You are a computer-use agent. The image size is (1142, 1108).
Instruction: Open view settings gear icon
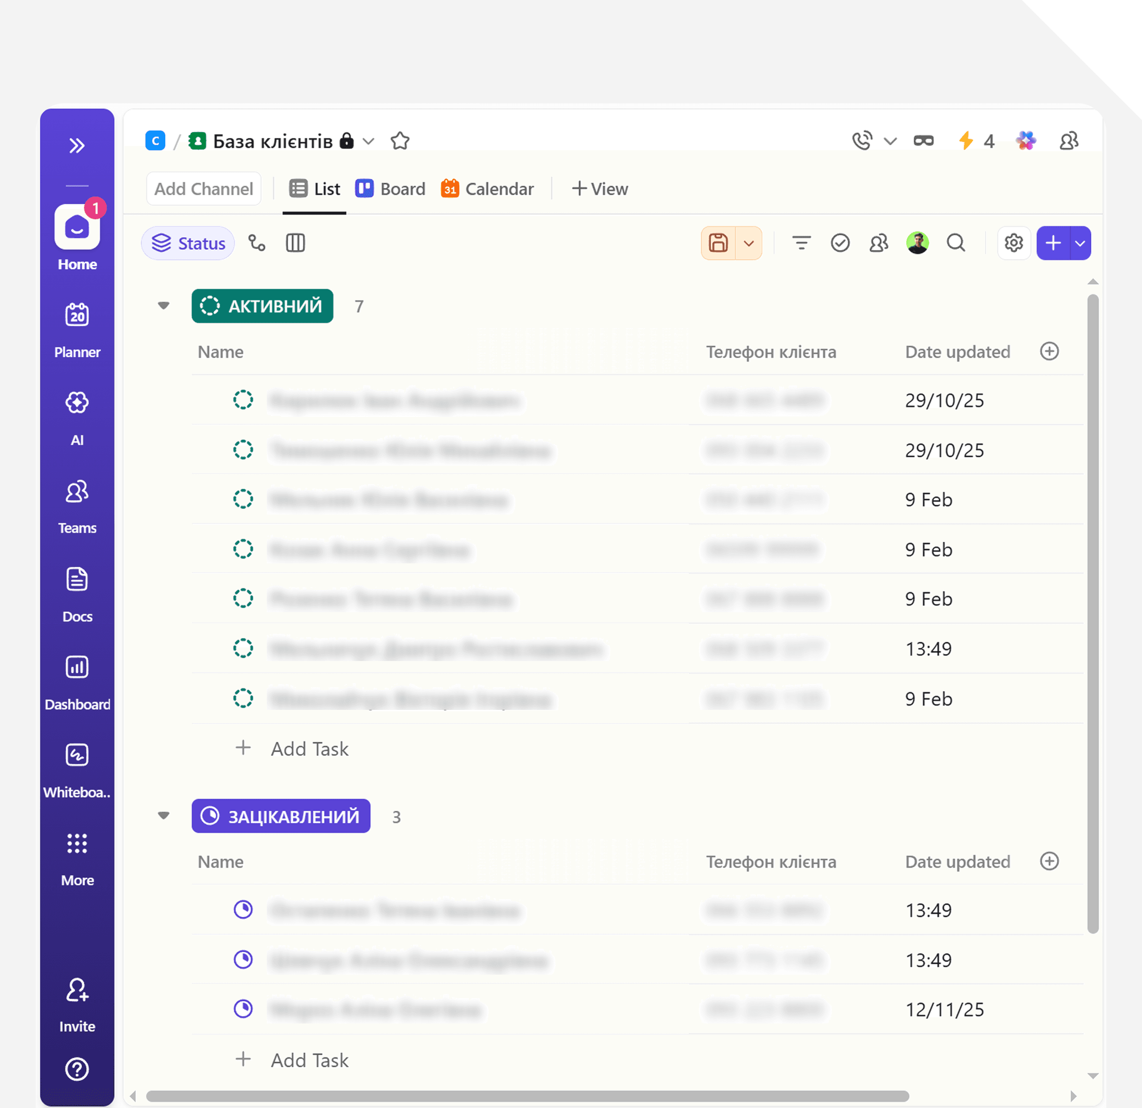tap(1013, 243)
